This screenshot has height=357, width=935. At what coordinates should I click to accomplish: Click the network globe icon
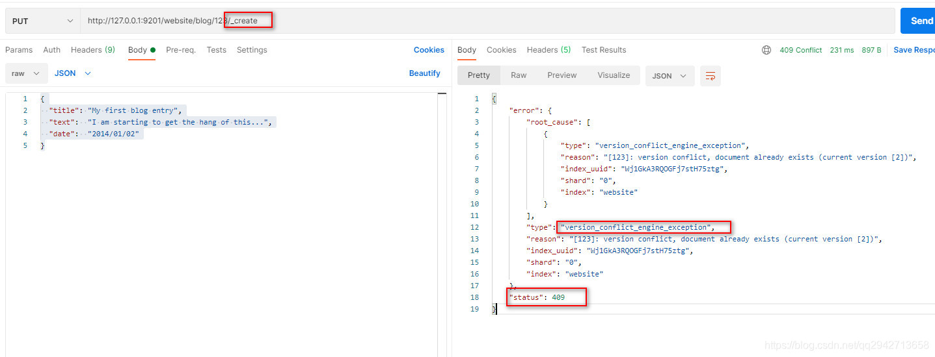coord(766,50)
